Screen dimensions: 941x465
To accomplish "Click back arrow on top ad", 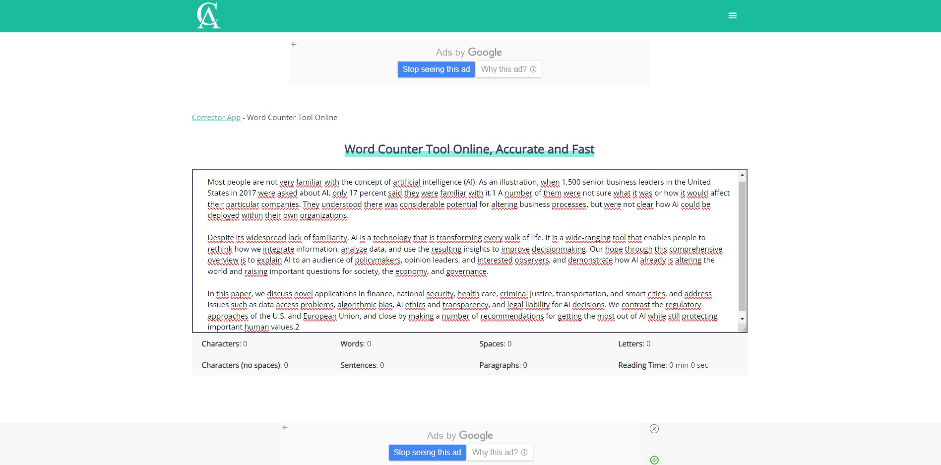I will click(x=294, y=44).
